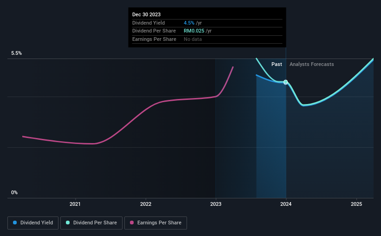Select the 2025 x-axis label
Image resolution: width=381 pixels, height=236 pixels.
click(356, 204)
